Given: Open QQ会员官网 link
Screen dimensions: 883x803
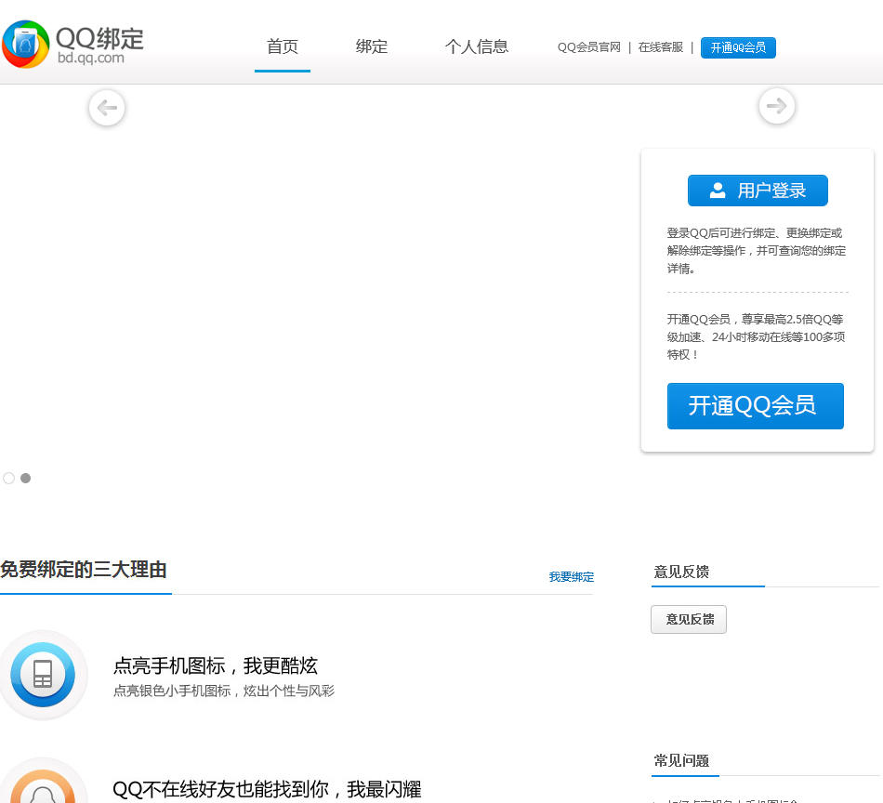Looking at the screenshot, I should pyautogui.click(x=589, y=47).
